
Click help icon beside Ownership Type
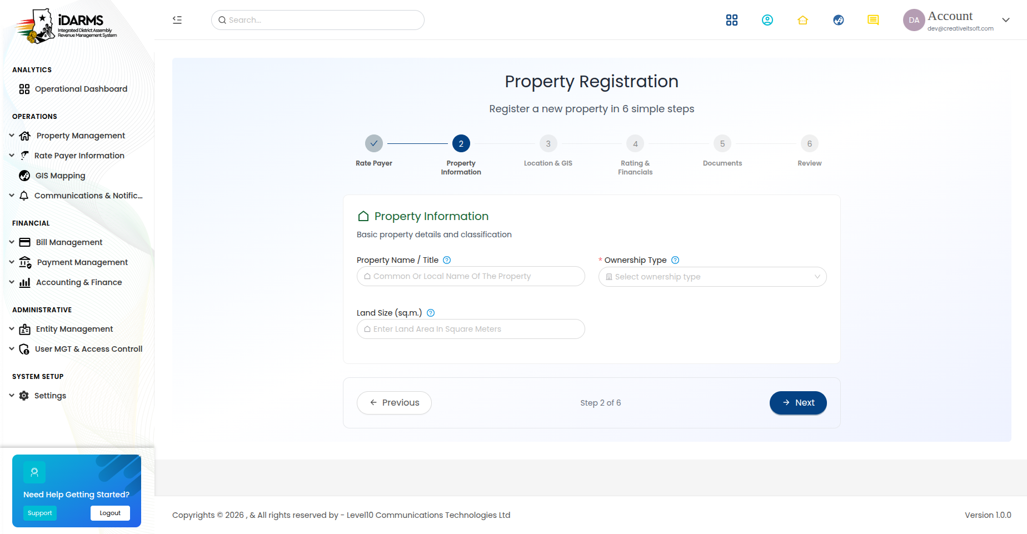[x=675, y=260]
